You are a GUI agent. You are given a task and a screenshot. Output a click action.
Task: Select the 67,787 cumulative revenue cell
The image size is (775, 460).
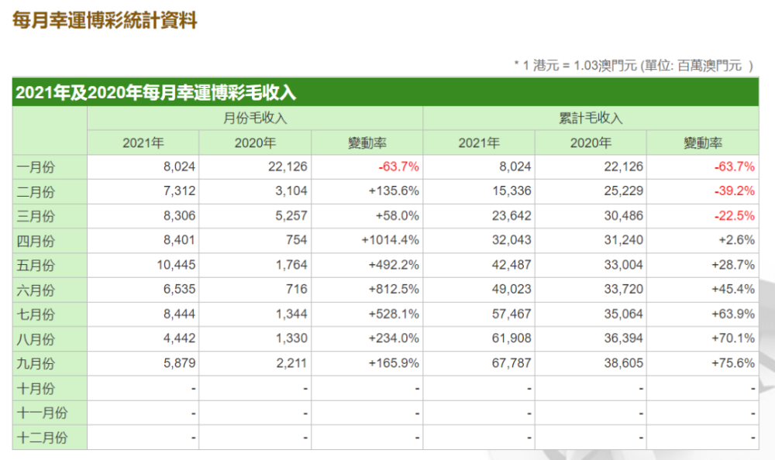click(x=513, y=363)
